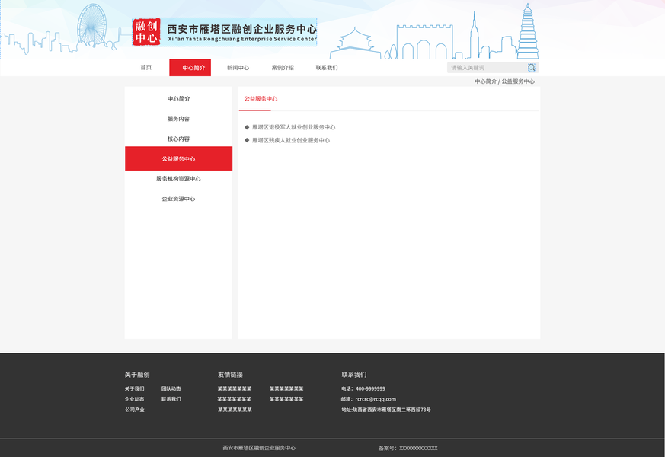Click the address 陕西省西安市雁塔区南二环西段78号
This screenshot has width=665, height=457.
click(392, 410)
